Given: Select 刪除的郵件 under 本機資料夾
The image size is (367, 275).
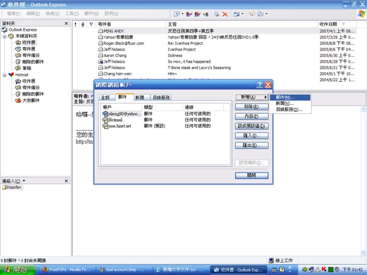Looking at the screenshot, I should point(33,62).
